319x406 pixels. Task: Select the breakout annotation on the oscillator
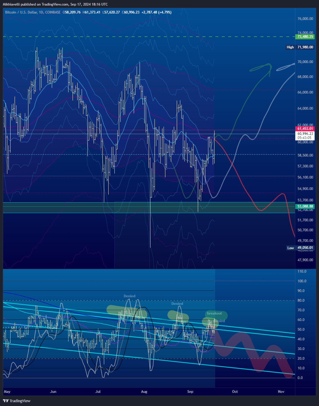pyautogui.click(x=215, y=313)
